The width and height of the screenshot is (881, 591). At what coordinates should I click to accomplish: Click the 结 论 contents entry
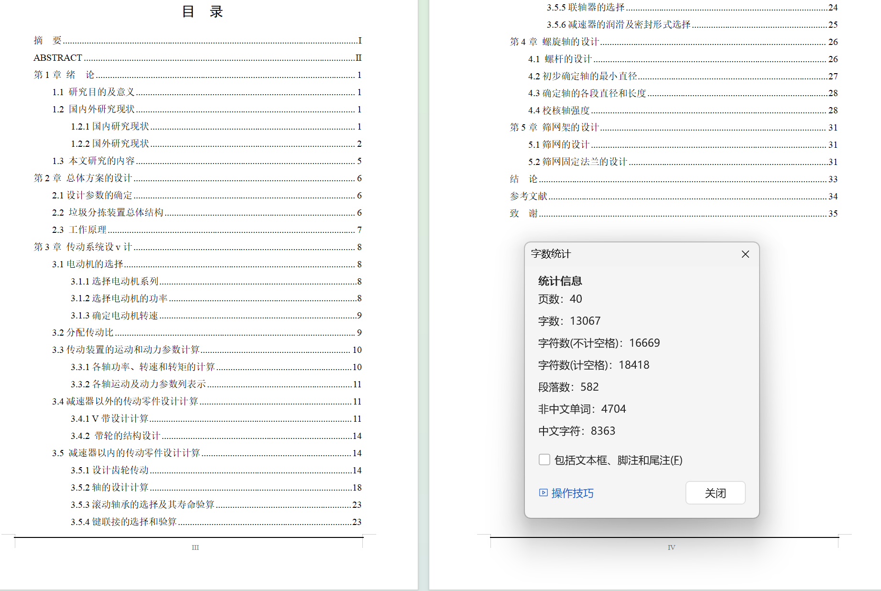674,179
